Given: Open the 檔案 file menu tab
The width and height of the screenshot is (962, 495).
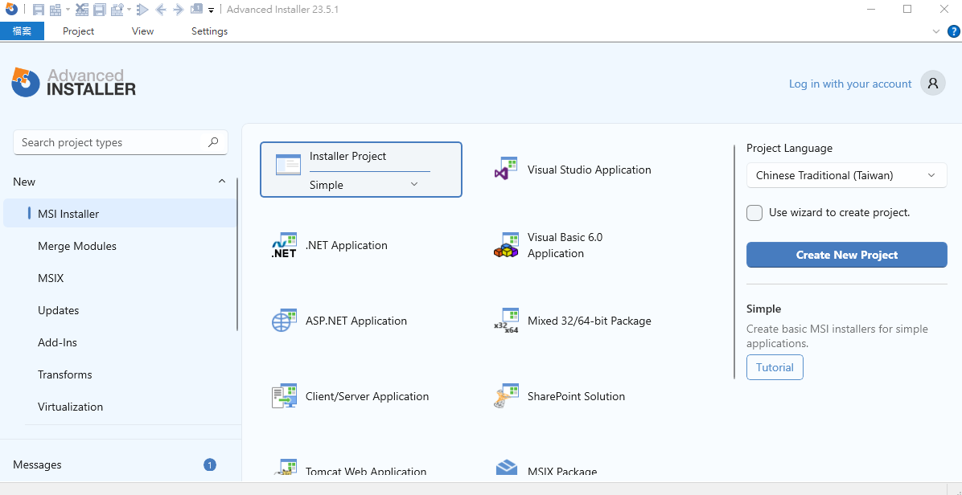Looking at the screenshot, I should click(22, 31).
